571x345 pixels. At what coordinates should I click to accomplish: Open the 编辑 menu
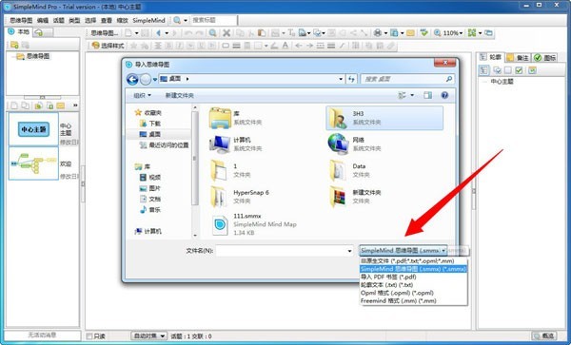(x=43, y=20)
